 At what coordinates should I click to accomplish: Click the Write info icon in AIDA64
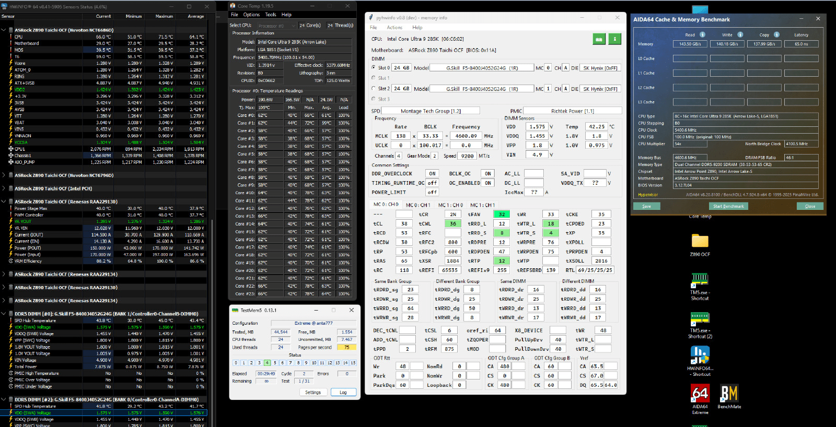click(x=740, y=35)
